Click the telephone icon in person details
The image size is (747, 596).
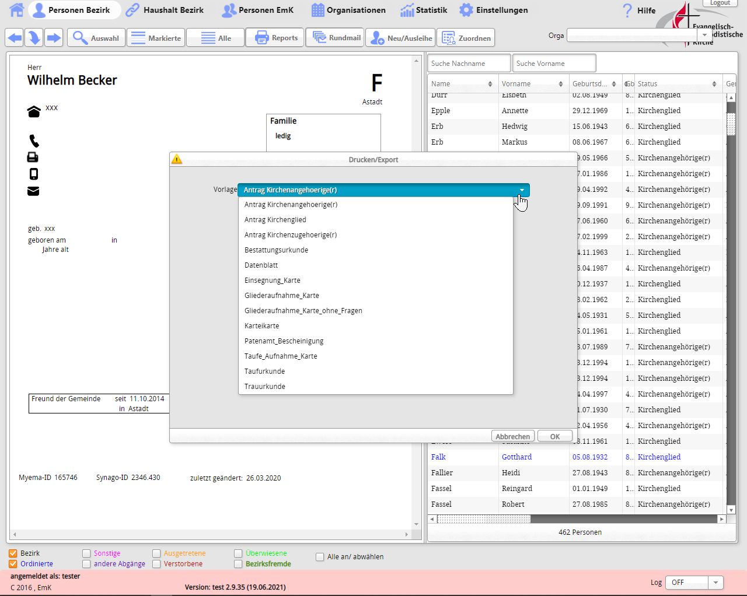click(x=34, y=141)
